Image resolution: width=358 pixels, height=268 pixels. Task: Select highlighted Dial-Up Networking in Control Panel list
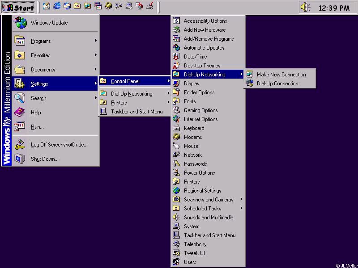[208, 75]
